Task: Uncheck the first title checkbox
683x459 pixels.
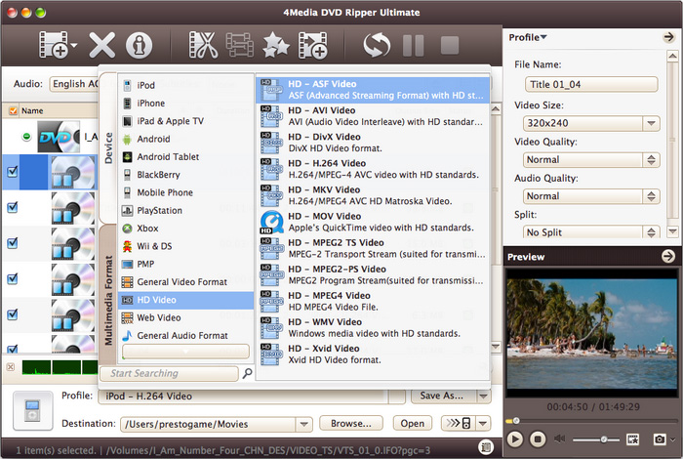Action: pyautogui.click(x=13, y=172)
